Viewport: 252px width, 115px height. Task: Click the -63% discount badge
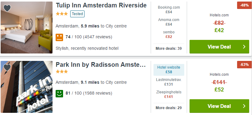(x=245, y=65)
